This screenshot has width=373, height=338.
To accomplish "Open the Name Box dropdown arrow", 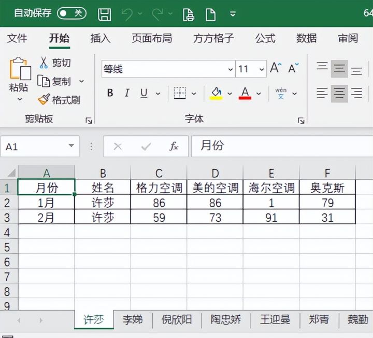I will point(71,146).
